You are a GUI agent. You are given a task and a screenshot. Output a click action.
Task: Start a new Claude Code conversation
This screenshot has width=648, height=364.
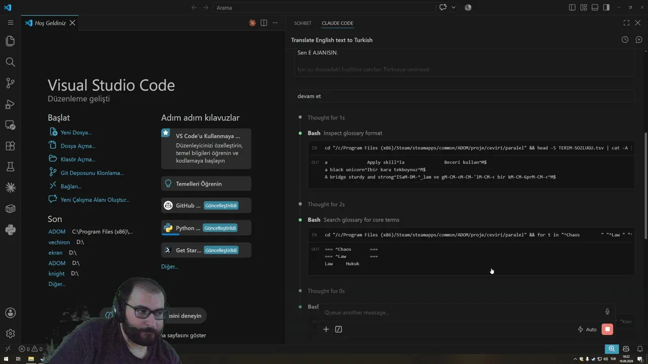[639, 40]
